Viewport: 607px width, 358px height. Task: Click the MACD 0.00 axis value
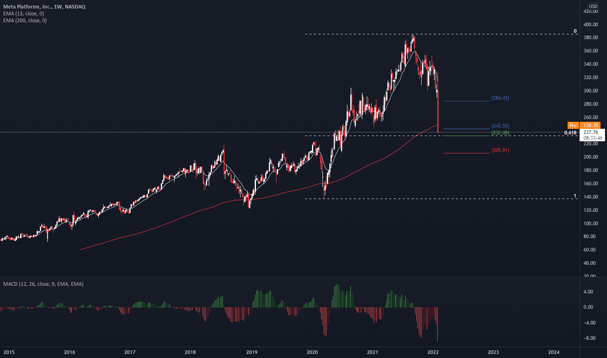588,307
